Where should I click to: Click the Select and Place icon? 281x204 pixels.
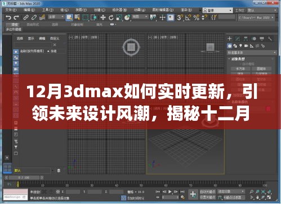pyautogui.click(x=127, y=17)
